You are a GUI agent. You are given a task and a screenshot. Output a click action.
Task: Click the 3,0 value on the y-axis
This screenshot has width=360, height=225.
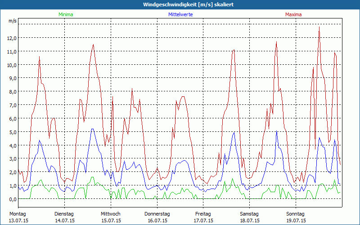coord(13,159)
